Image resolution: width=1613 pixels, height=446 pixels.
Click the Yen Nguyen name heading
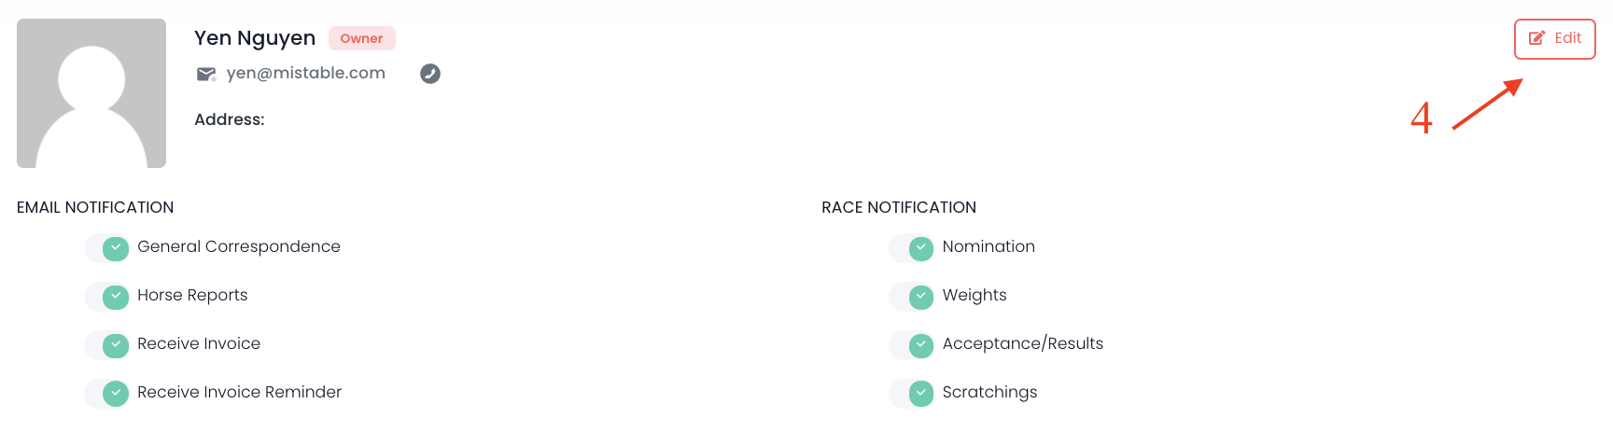coord(255,38)
